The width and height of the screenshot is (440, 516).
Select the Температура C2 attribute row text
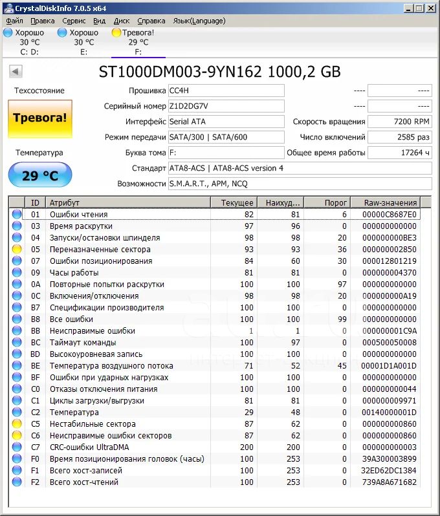[74, 413]
